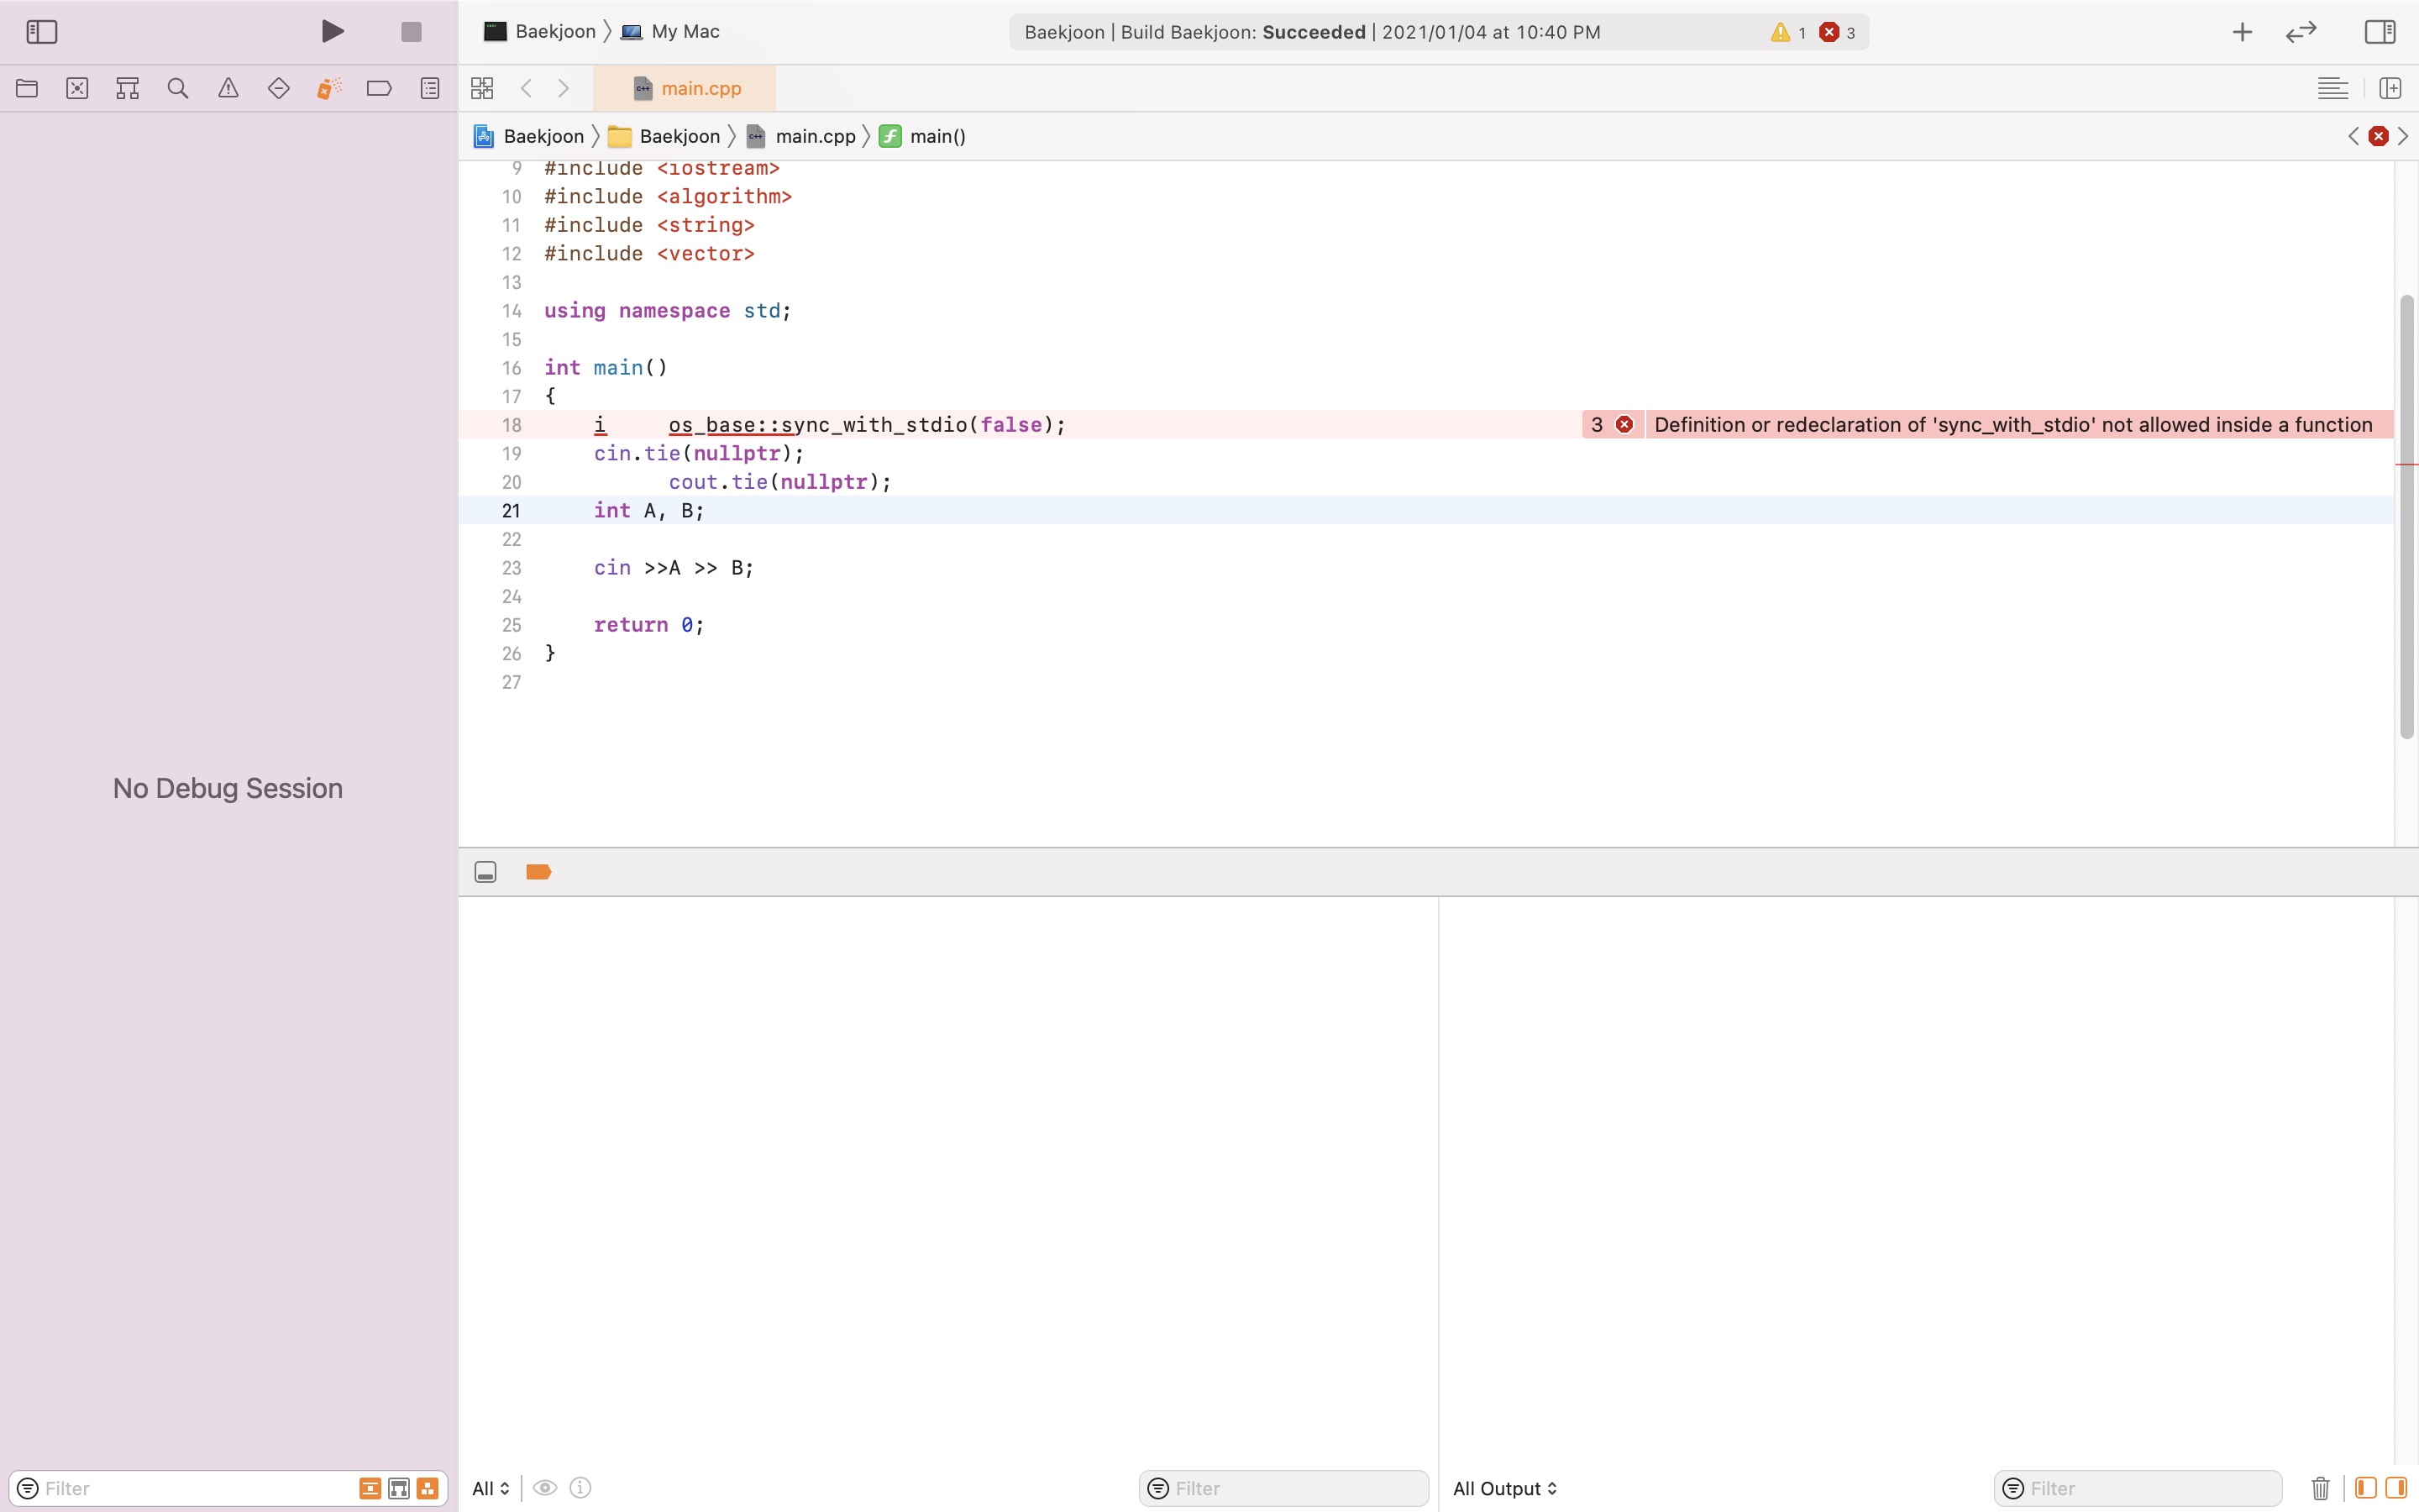The height and width of the screenshot is (1512, 2419).
Task: Open the All variables scope dropdown
Action: pos(491,1488)
